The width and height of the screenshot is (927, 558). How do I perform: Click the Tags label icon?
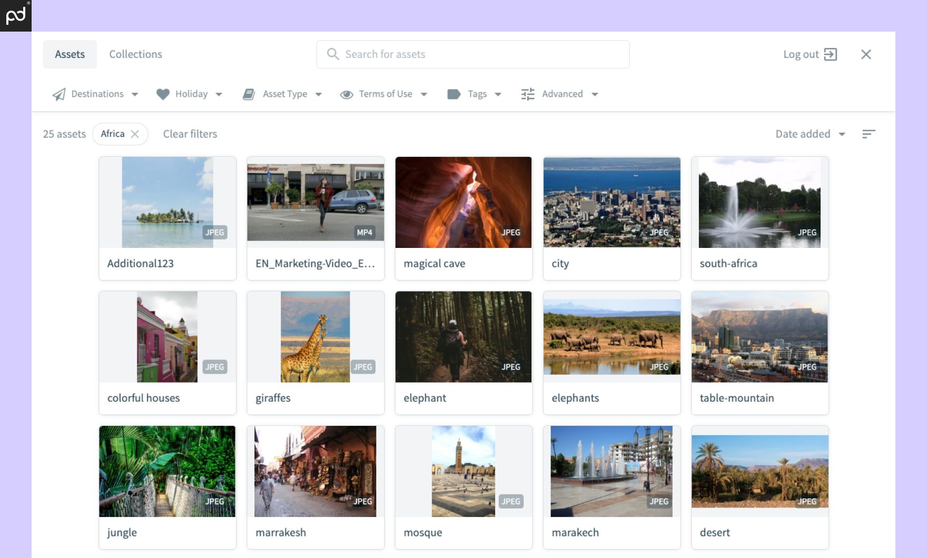[x=453, y=94]
